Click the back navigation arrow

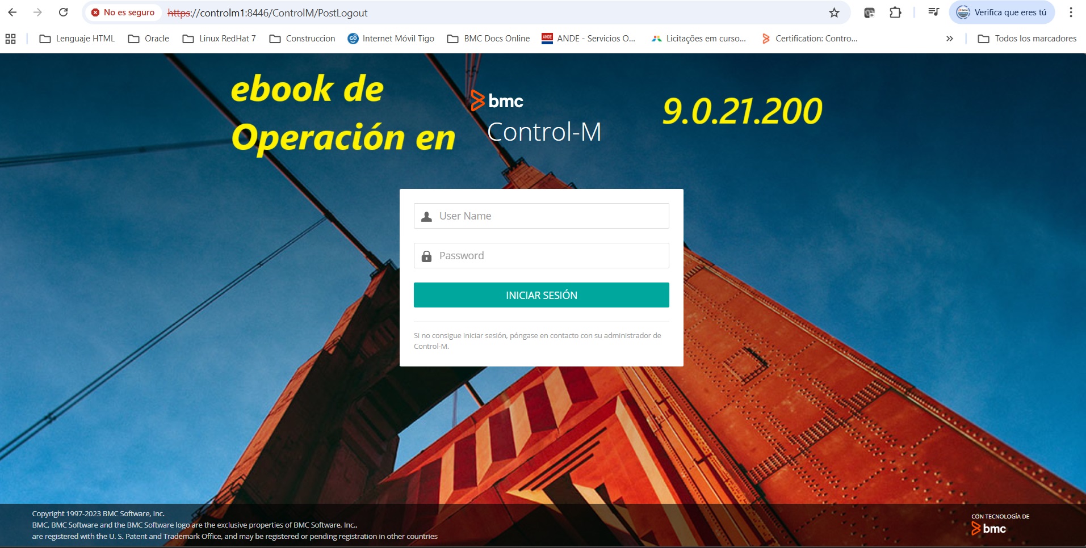point(12,12)
